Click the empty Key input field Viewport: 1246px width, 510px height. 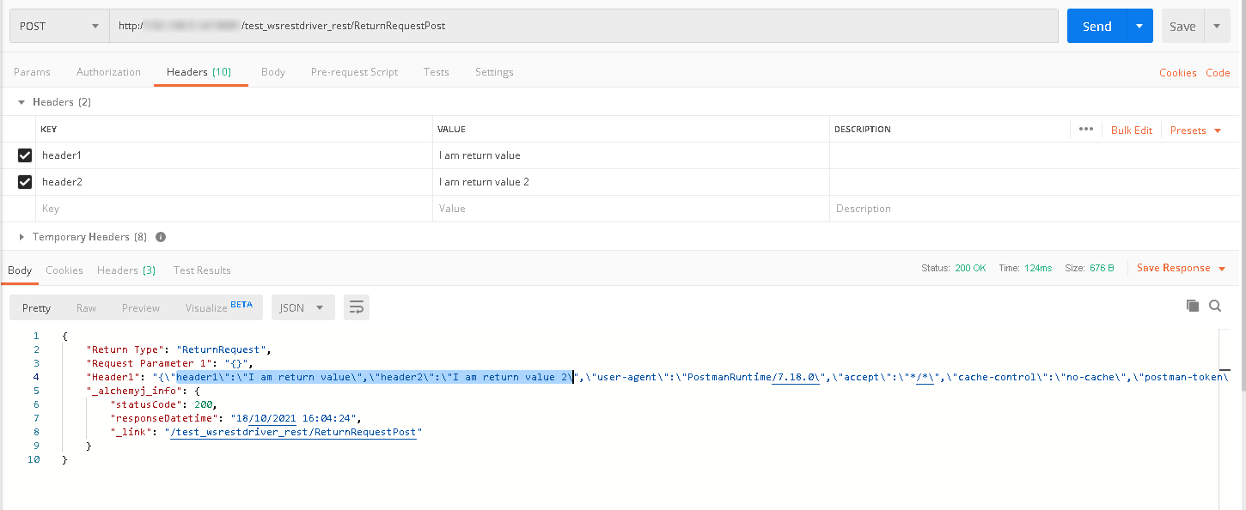[232, 209]
